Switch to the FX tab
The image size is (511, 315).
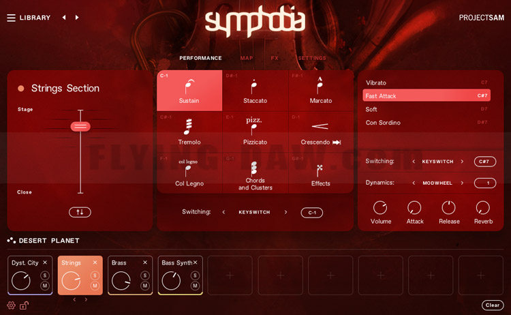[x=275, y=58]
